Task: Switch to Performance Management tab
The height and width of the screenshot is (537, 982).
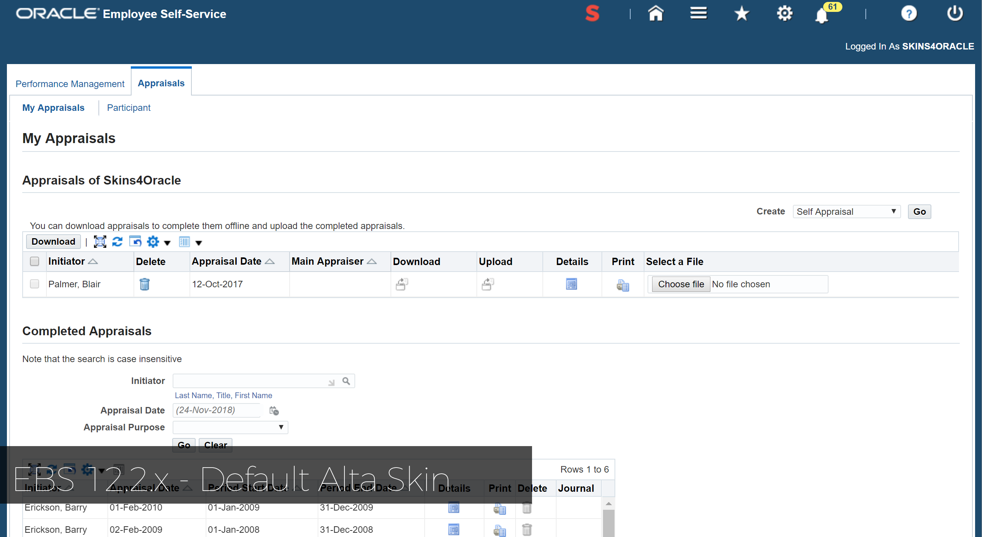Action: point(70,84)
